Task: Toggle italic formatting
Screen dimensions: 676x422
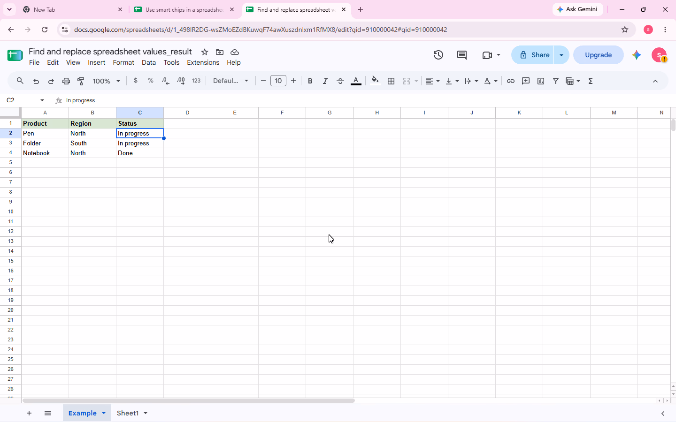Action: pos(325,81)
